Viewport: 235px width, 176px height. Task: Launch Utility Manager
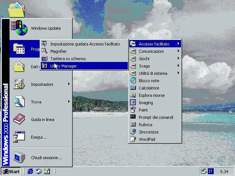[84, 66]
